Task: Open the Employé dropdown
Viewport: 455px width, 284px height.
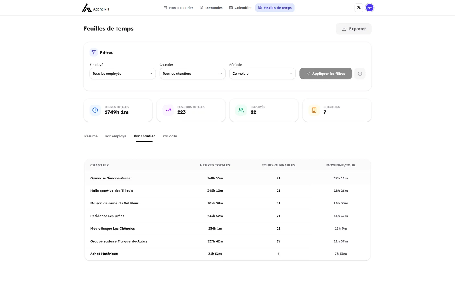Action: point(123,74)
